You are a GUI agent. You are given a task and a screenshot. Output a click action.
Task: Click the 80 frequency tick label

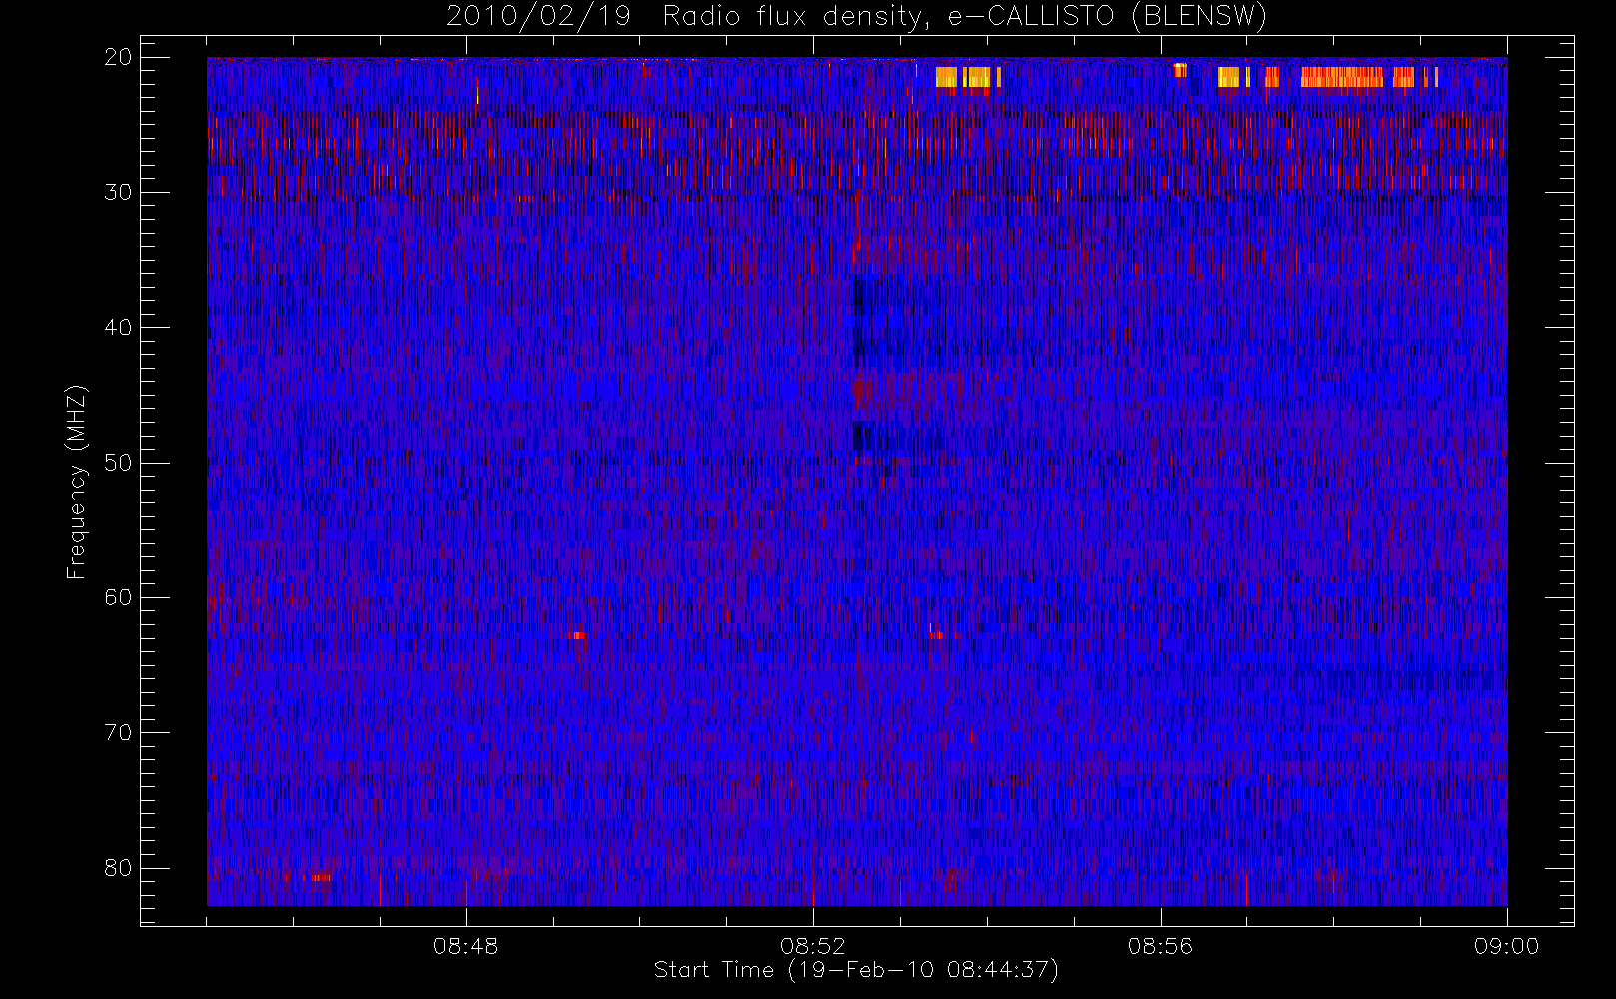click(x=118, y=868)
